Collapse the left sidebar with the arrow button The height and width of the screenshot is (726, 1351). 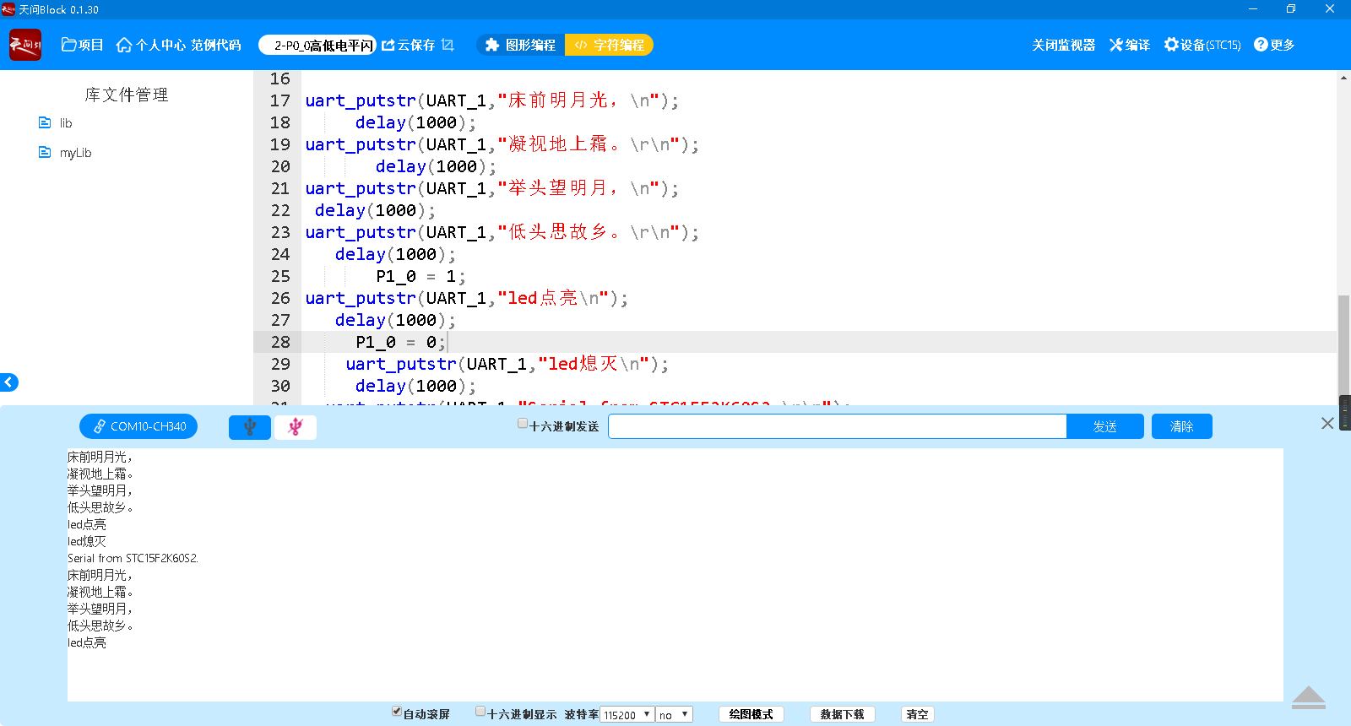click(x=8, y=382)
